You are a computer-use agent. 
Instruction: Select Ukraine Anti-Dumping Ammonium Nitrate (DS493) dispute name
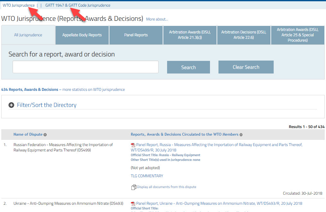[x=68, y=203]
